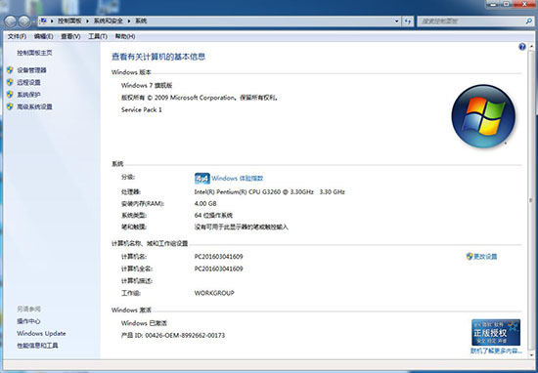
Task: Click the shield icon next to 高级系统设置
Action: point(10,106)
